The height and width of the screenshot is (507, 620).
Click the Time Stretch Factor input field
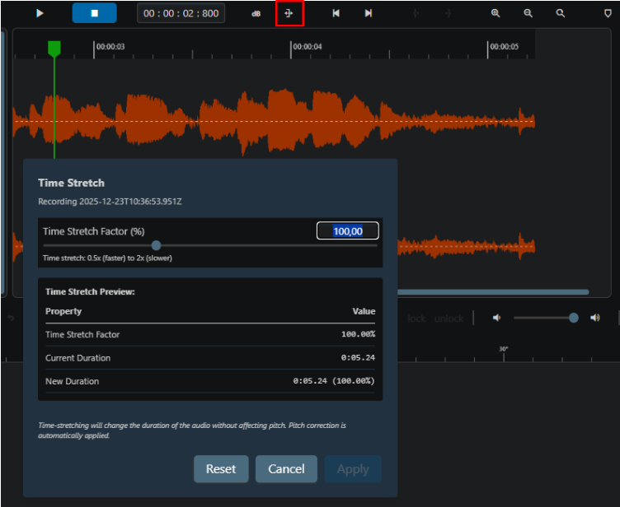[x=348, y=231]
